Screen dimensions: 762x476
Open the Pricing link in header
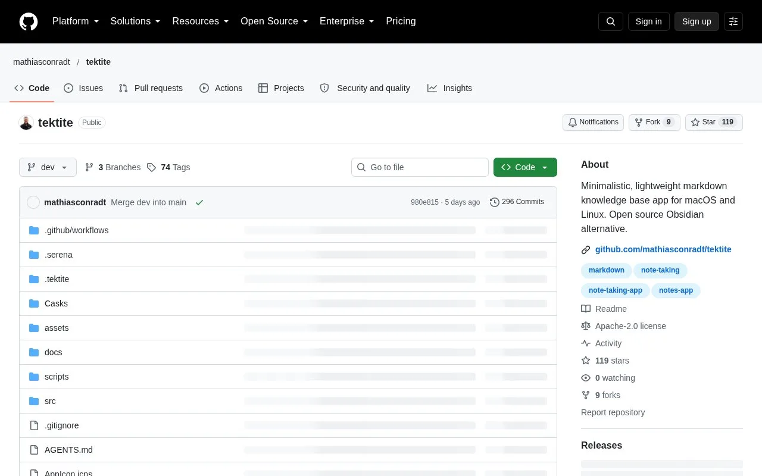tap(401, 21)
